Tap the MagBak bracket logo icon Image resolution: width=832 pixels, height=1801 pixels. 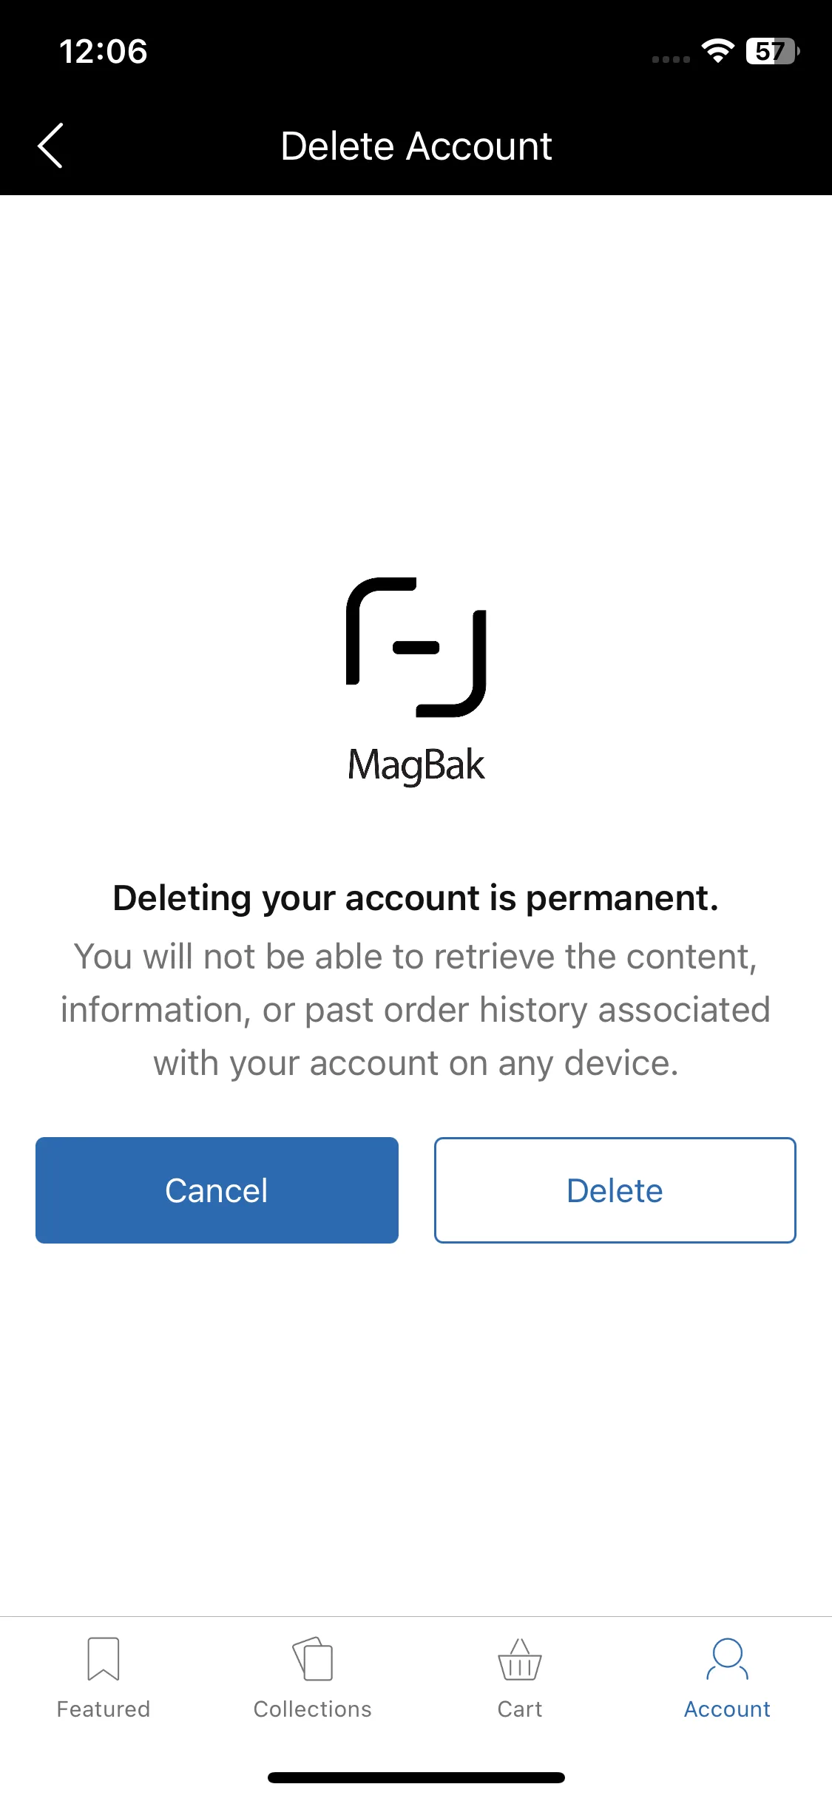tap(416, 647)
